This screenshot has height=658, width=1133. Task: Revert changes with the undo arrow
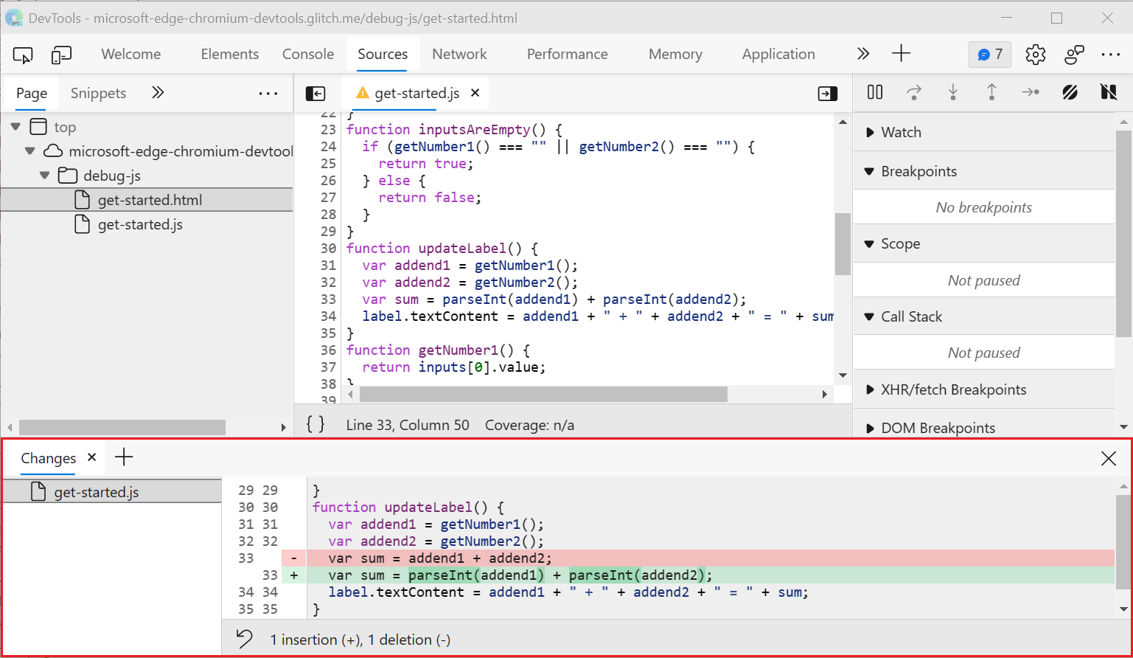243,639
